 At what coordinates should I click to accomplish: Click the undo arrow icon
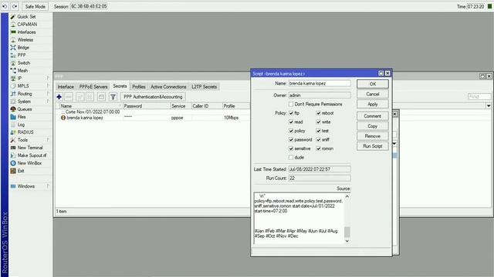5,6
